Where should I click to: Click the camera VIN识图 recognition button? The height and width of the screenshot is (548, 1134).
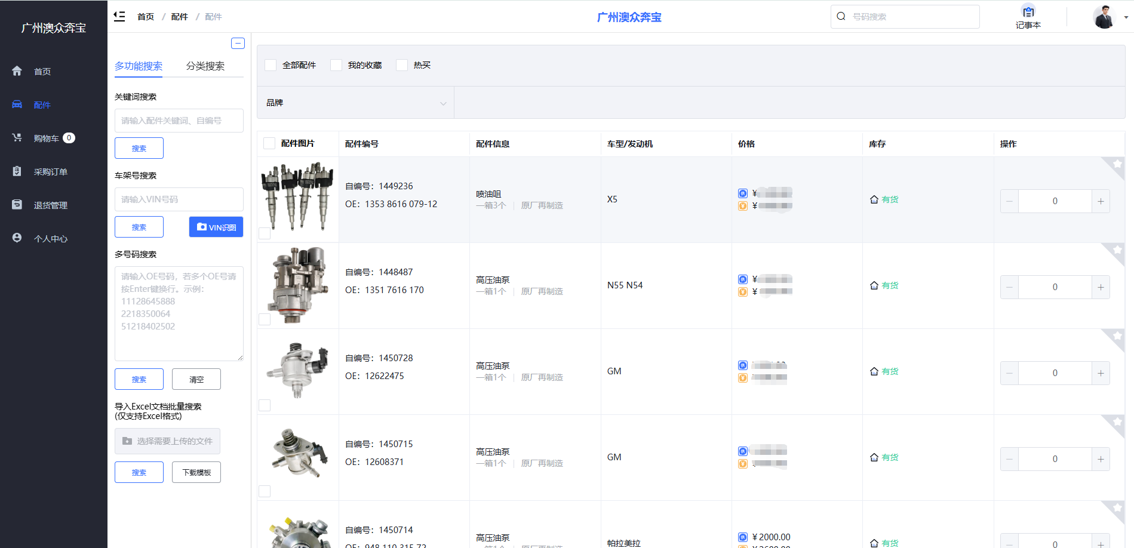tap(216, 227)
